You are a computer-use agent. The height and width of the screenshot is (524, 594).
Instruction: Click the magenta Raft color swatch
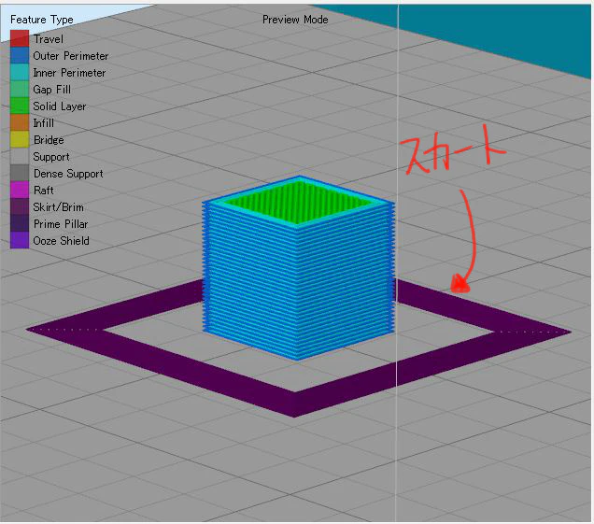tap(20, 190)
